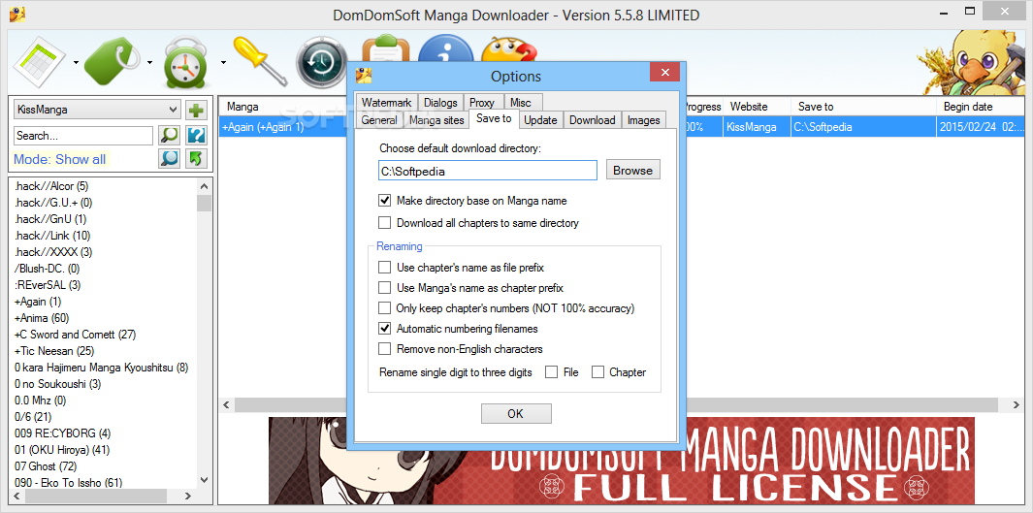Viewport: 1033px width, 513px height.
Task: Close the Options dialog
Action: tap(664, 72)
